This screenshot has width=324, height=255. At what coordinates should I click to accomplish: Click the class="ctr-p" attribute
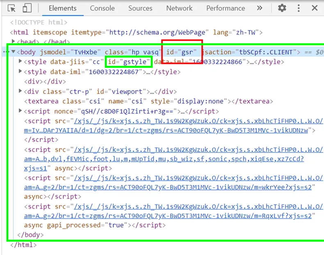click(68, 91)
